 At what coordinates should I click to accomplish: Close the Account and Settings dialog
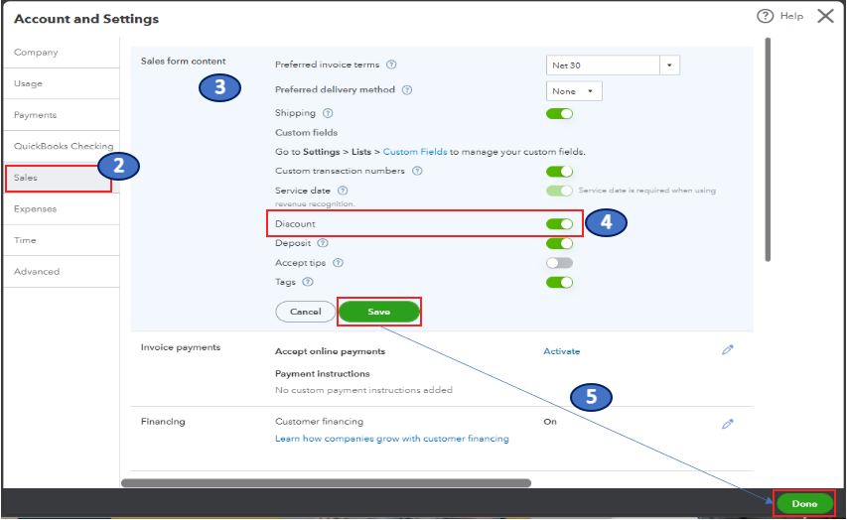coord(825,16)
